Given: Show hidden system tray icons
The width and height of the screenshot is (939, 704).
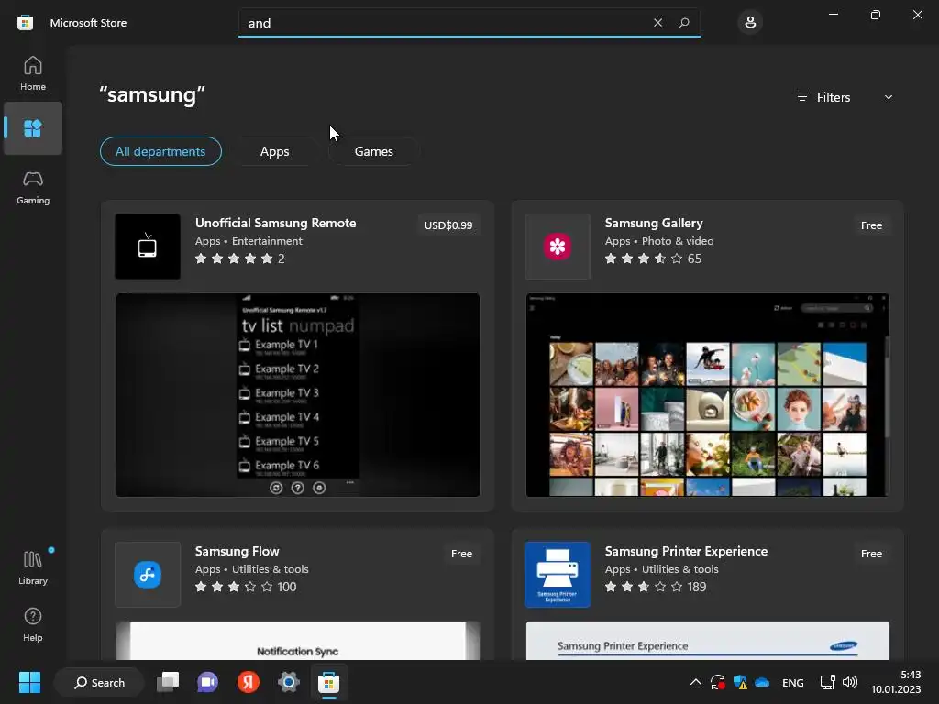Looking at the screenshot, I should (695, 682).
